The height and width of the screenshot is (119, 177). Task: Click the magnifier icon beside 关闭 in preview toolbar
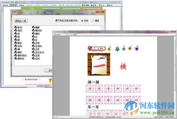[x=72, y=35]
